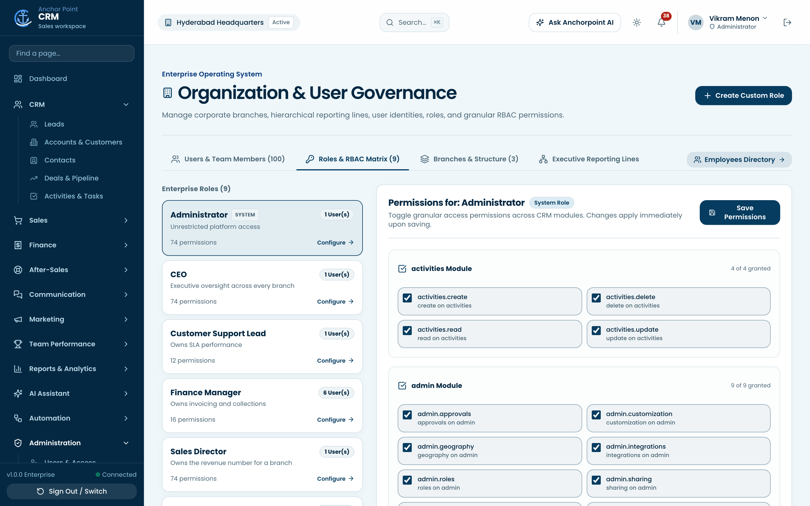Select the CEO role card
Image resolution: width=810 pixels, height=506 pixels.
(x=262, y=288)
